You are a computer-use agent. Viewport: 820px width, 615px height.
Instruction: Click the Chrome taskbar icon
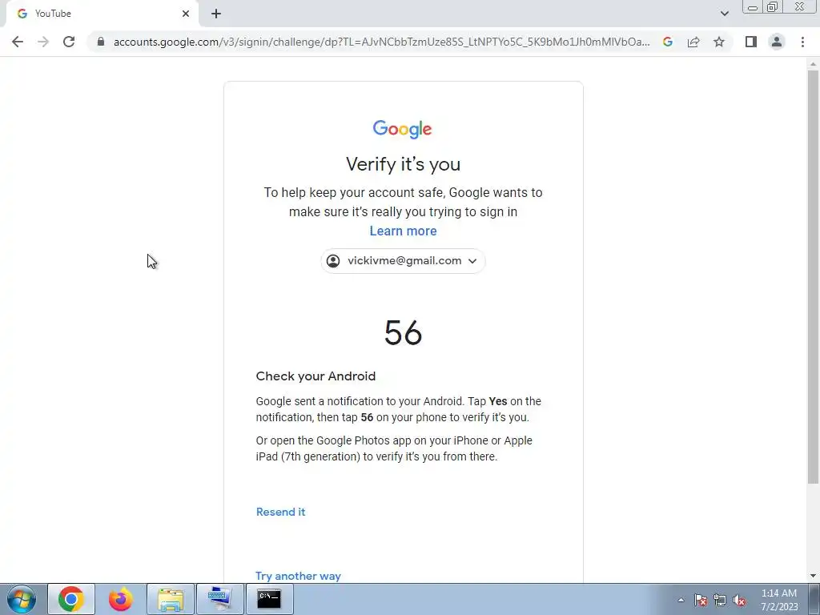pyautogui.click(x=71, y=599)
